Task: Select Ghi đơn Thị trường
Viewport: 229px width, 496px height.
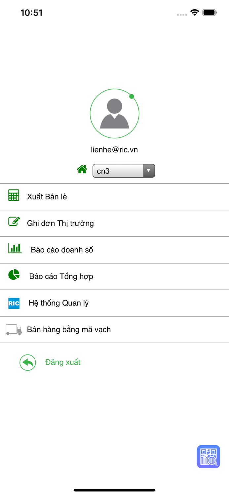Action: coord(60,223)
